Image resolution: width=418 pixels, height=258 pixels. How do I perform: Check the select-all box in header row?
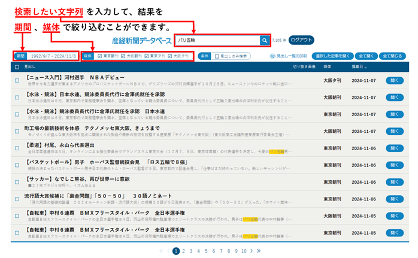click(x=17, y=67)
